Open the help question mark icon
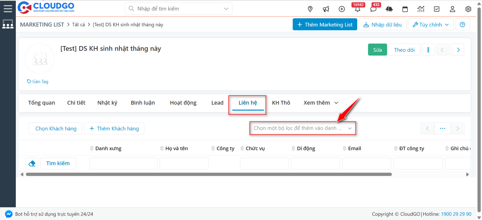482x220 pixels. click(x=462, y=25)
